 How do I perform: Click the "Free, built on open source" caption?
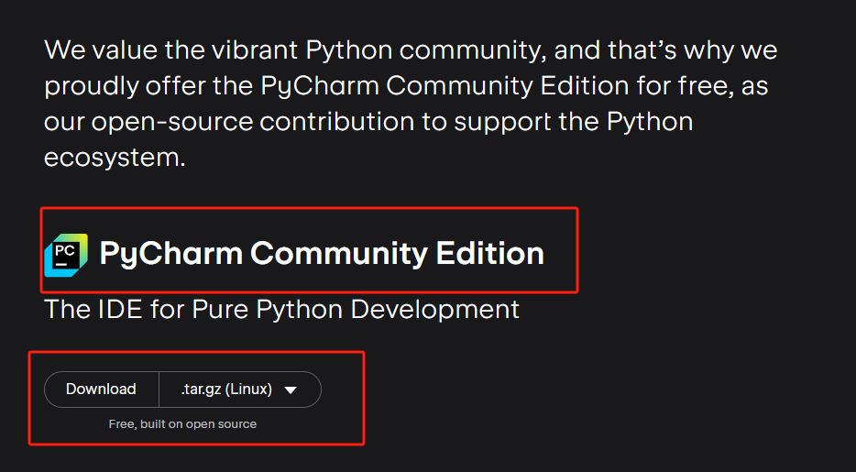[182, 424]
